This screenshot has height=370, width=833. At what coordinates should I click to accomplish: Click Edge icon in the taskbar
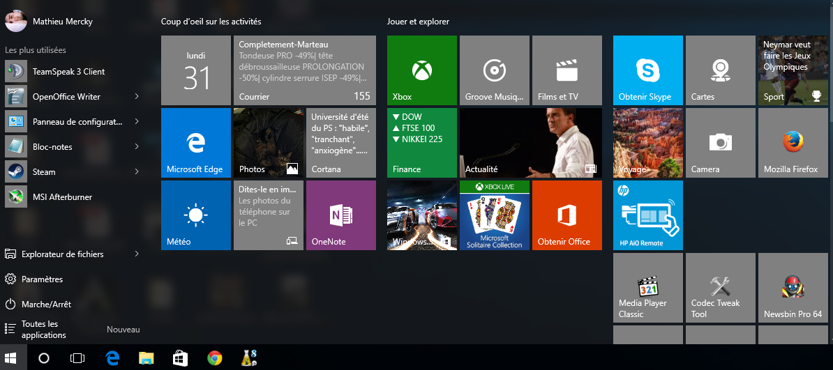point(112,358)
